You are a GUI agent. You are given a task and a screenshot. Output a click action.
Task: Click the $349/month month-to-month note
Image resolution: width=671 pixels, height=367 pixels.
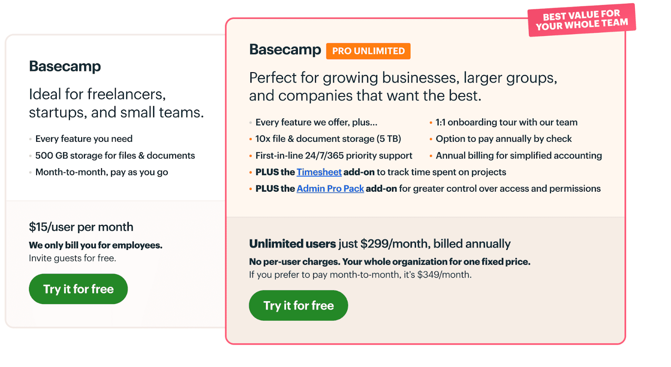click(x=360, y=275)
